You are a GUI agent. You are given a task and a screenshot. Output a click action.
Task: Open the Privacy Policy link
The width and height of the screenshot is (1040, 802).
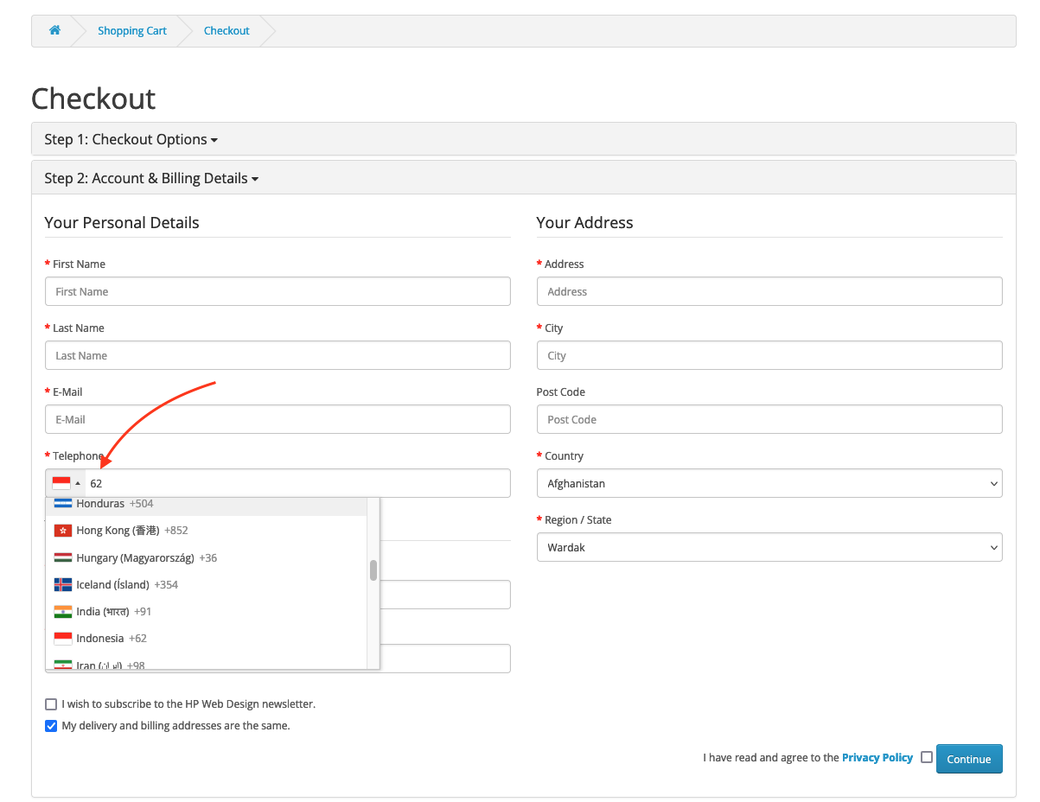[877, 756]
